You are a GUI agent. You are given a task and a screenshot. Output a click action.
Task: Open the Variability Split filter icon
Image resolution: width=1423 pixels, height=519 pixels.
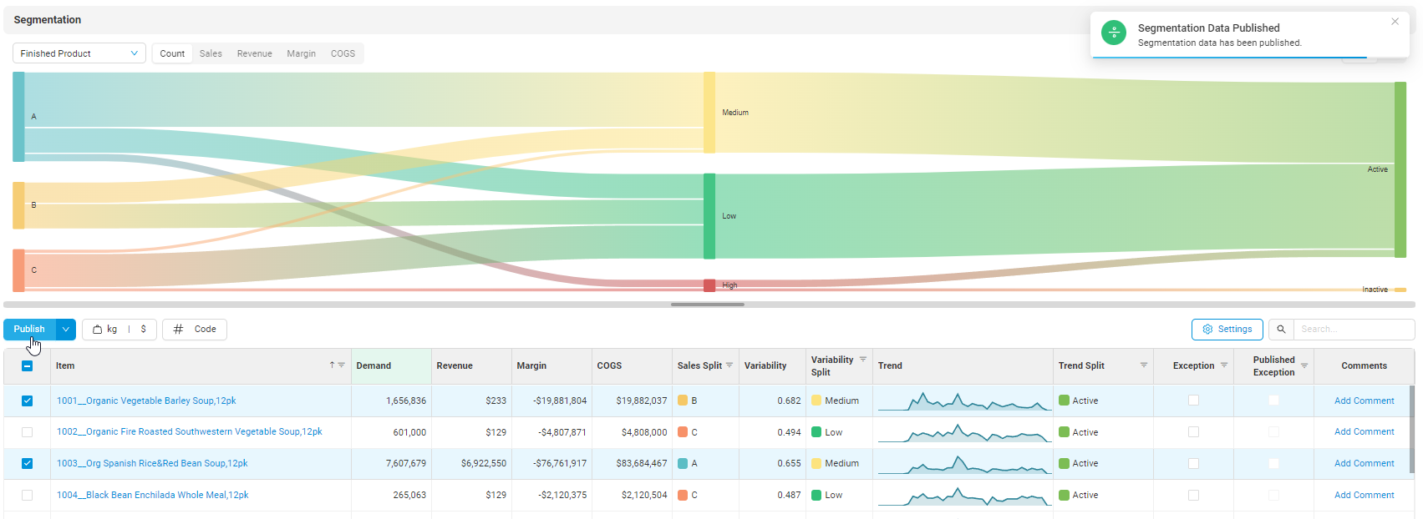[x=863, y=360]
